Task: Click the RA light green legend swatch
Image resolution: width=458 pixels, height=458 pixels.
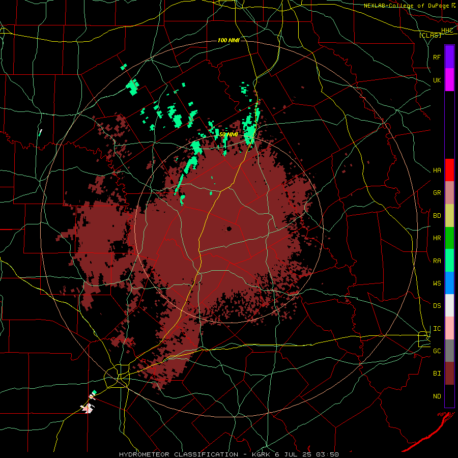Action: coord(449,261)
